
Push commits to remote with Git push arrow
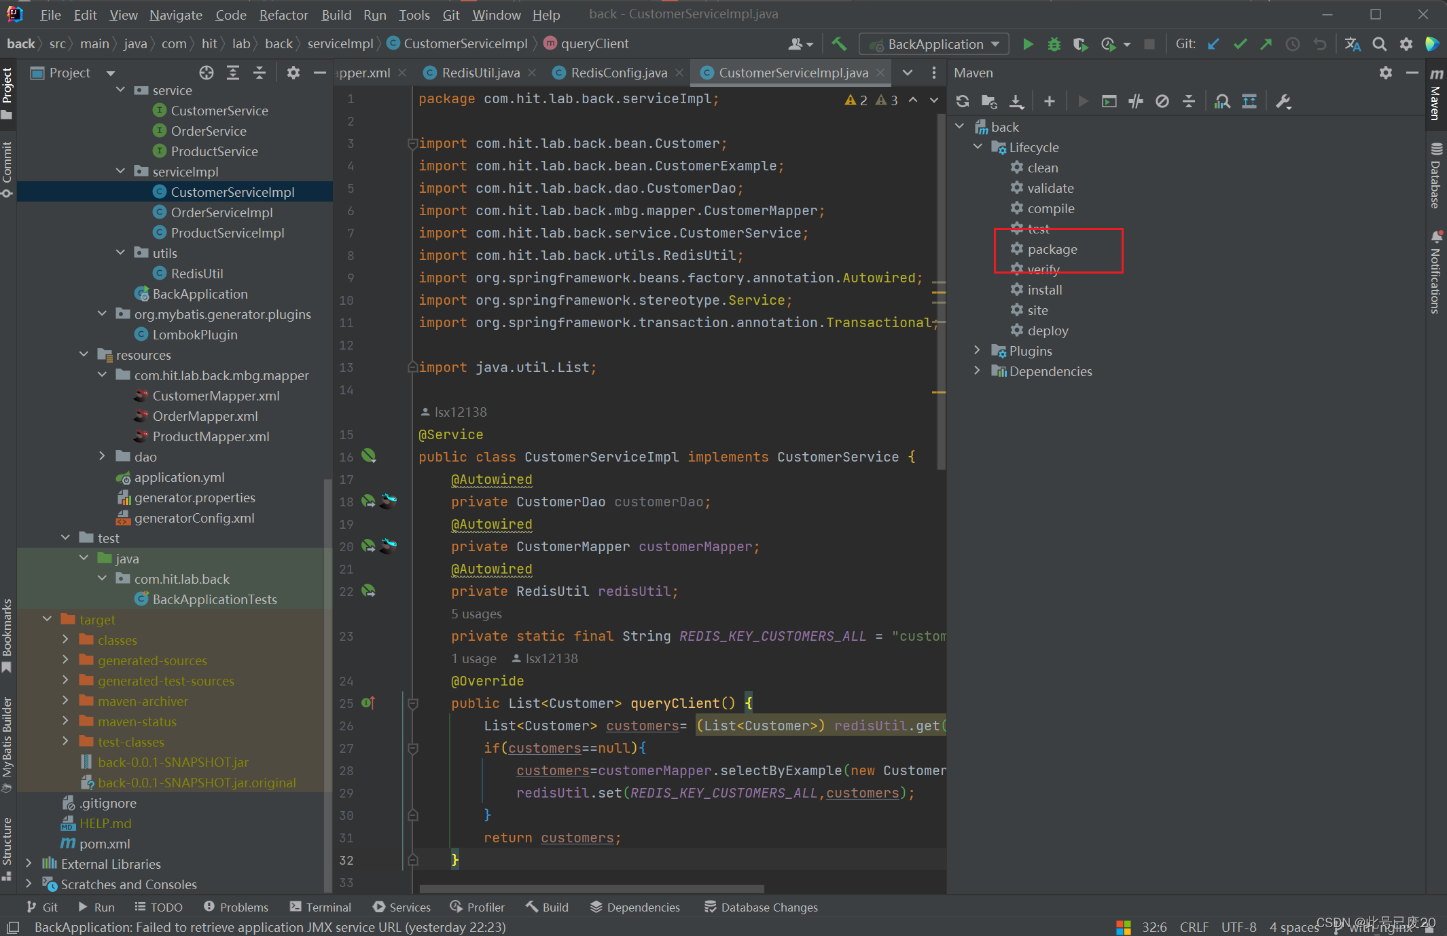[x=1266, y=43]
